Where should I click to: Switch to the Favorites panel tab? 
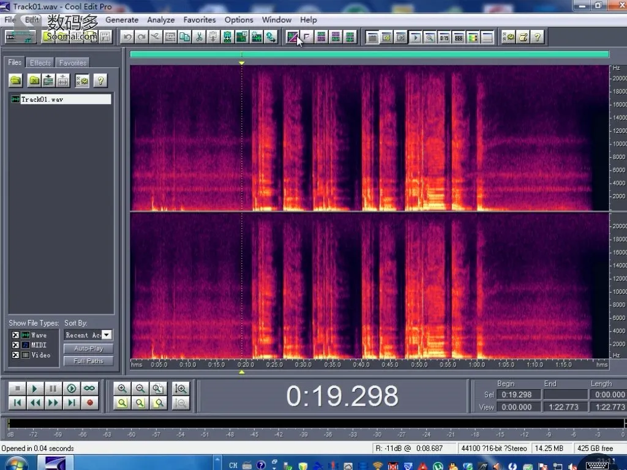point(73,63)
